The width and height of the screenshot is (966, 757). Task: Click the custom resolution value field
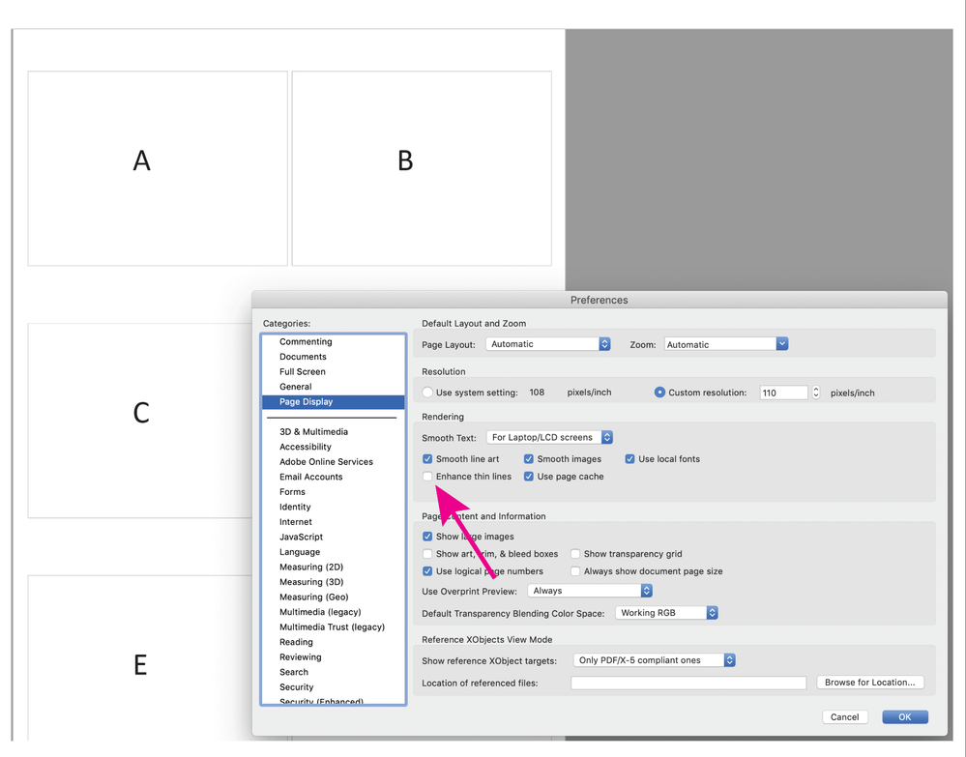tap(783, 393)
